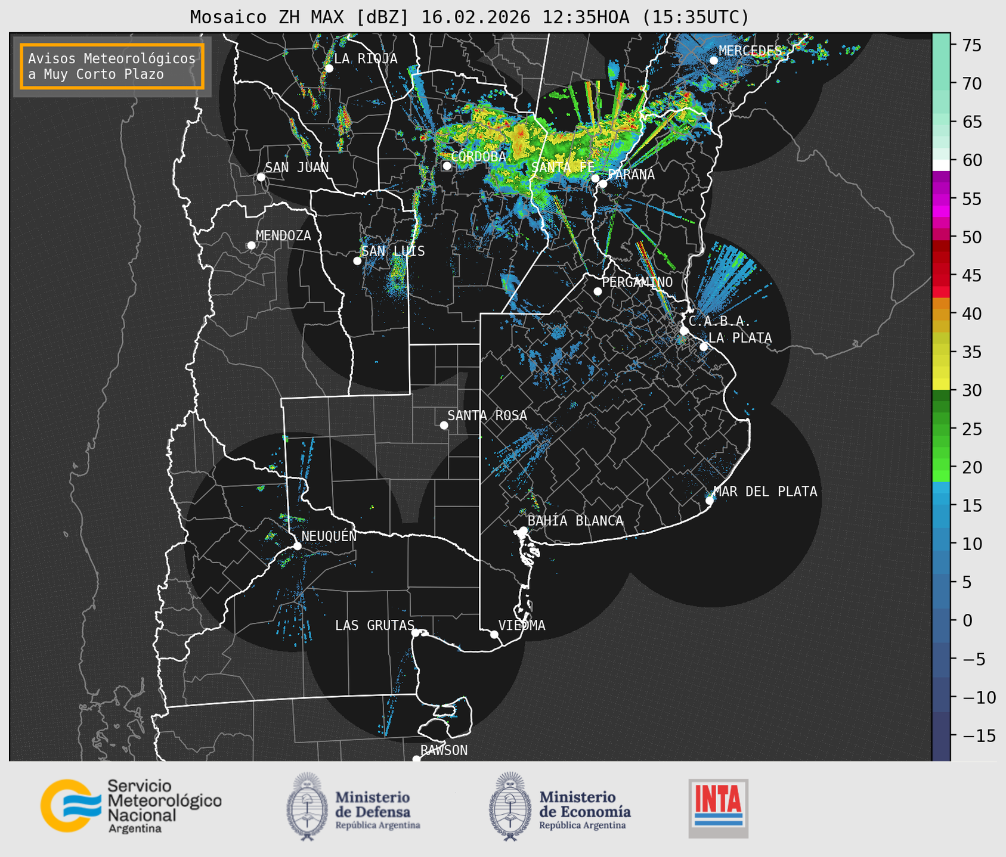The image size is (1006, 857).
Task: Click the Ministerio de Economía text
Action: 584,810
